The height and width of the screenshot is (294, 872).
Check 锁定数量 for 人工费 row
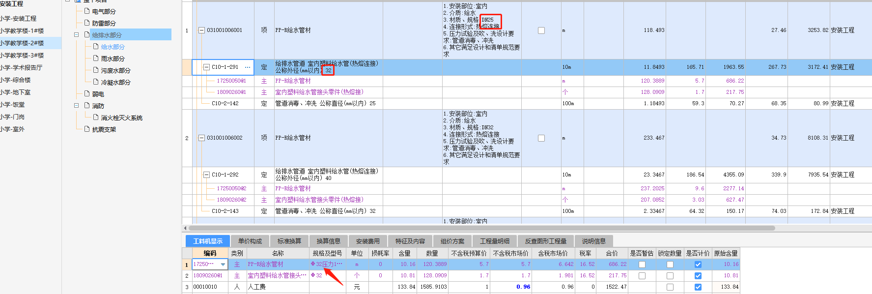coord(670,287)
